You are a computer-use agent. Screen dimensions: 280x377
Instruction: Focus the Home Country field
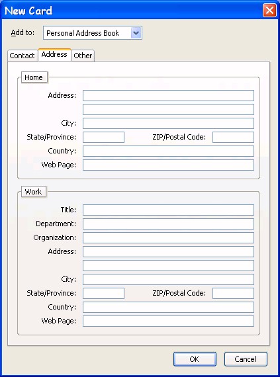(x=168, y=151)
